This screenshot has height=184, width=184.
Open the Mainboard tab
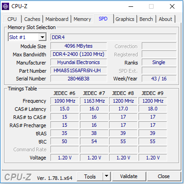(x=57, y=19)
